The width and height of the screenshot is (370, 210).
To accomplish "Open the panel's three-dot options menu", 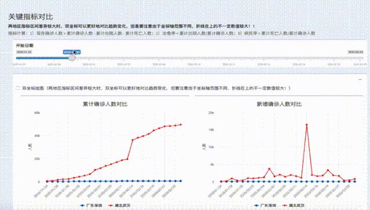I will pyautogui.click(x=360, y=79).
